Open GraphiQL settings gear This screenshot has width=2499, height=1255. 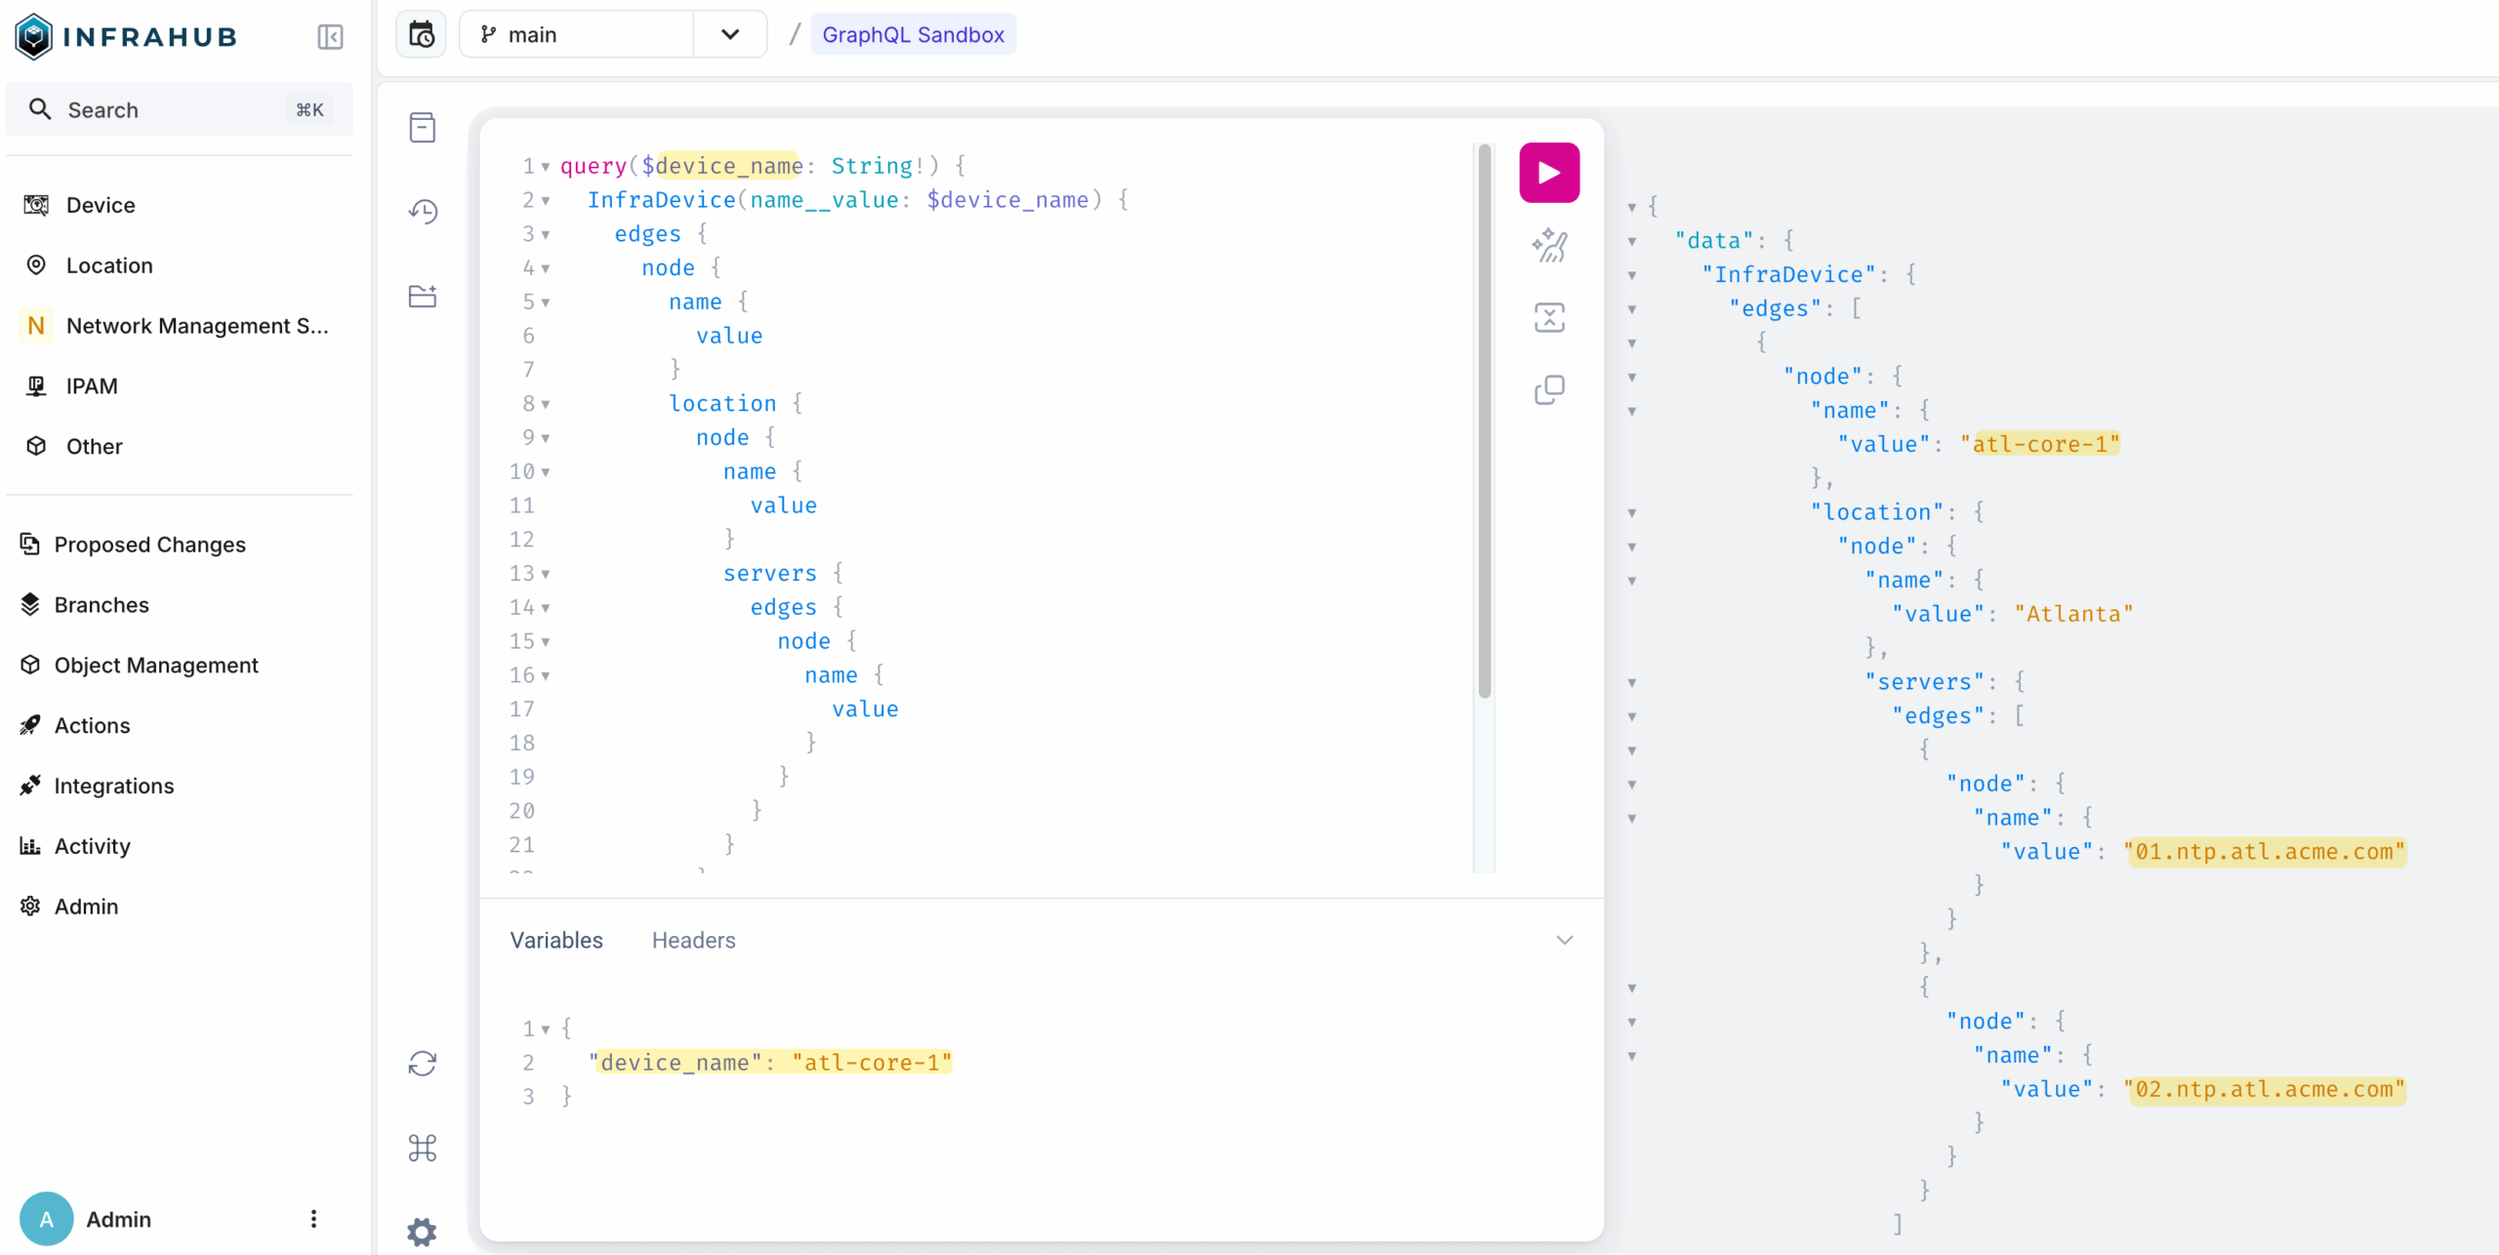tap(422, 1232)
